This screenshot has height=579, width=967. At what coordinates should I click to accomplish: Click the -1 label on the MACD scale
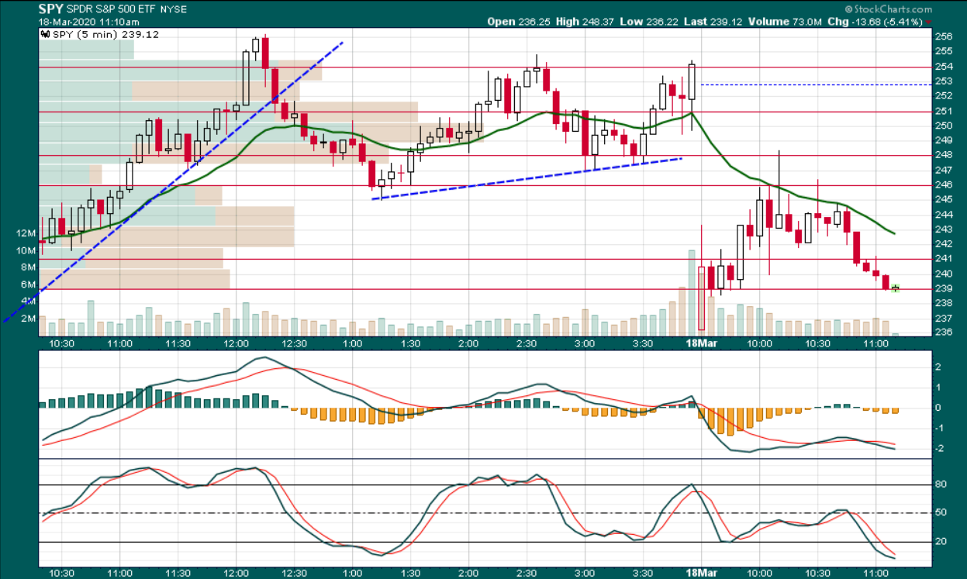coord(939,429)
